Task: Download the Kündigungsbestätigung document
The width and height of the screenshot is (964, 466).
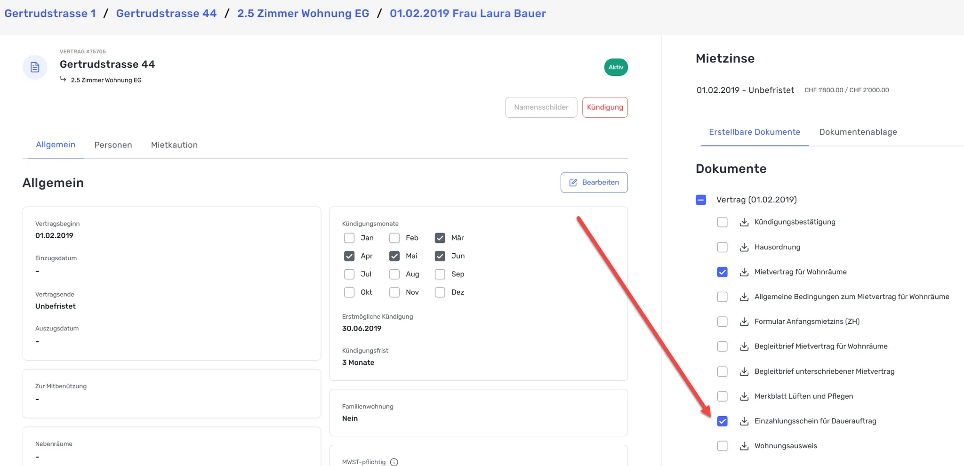Action: (x=744, y=222)
